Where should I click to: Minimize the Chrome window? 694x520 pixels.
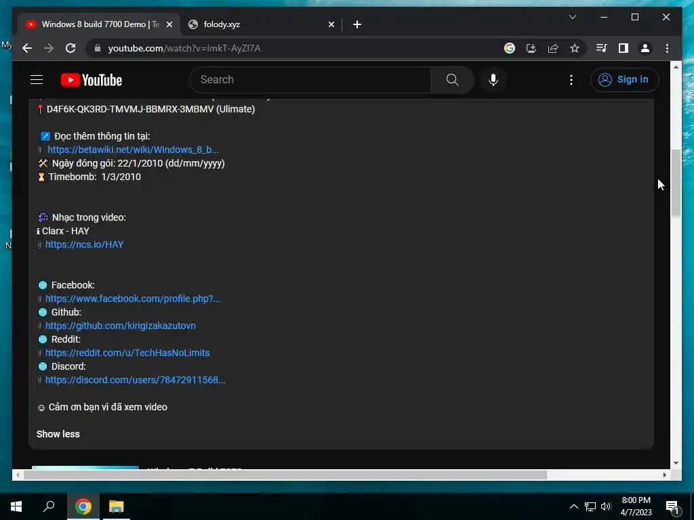point(604,17)
